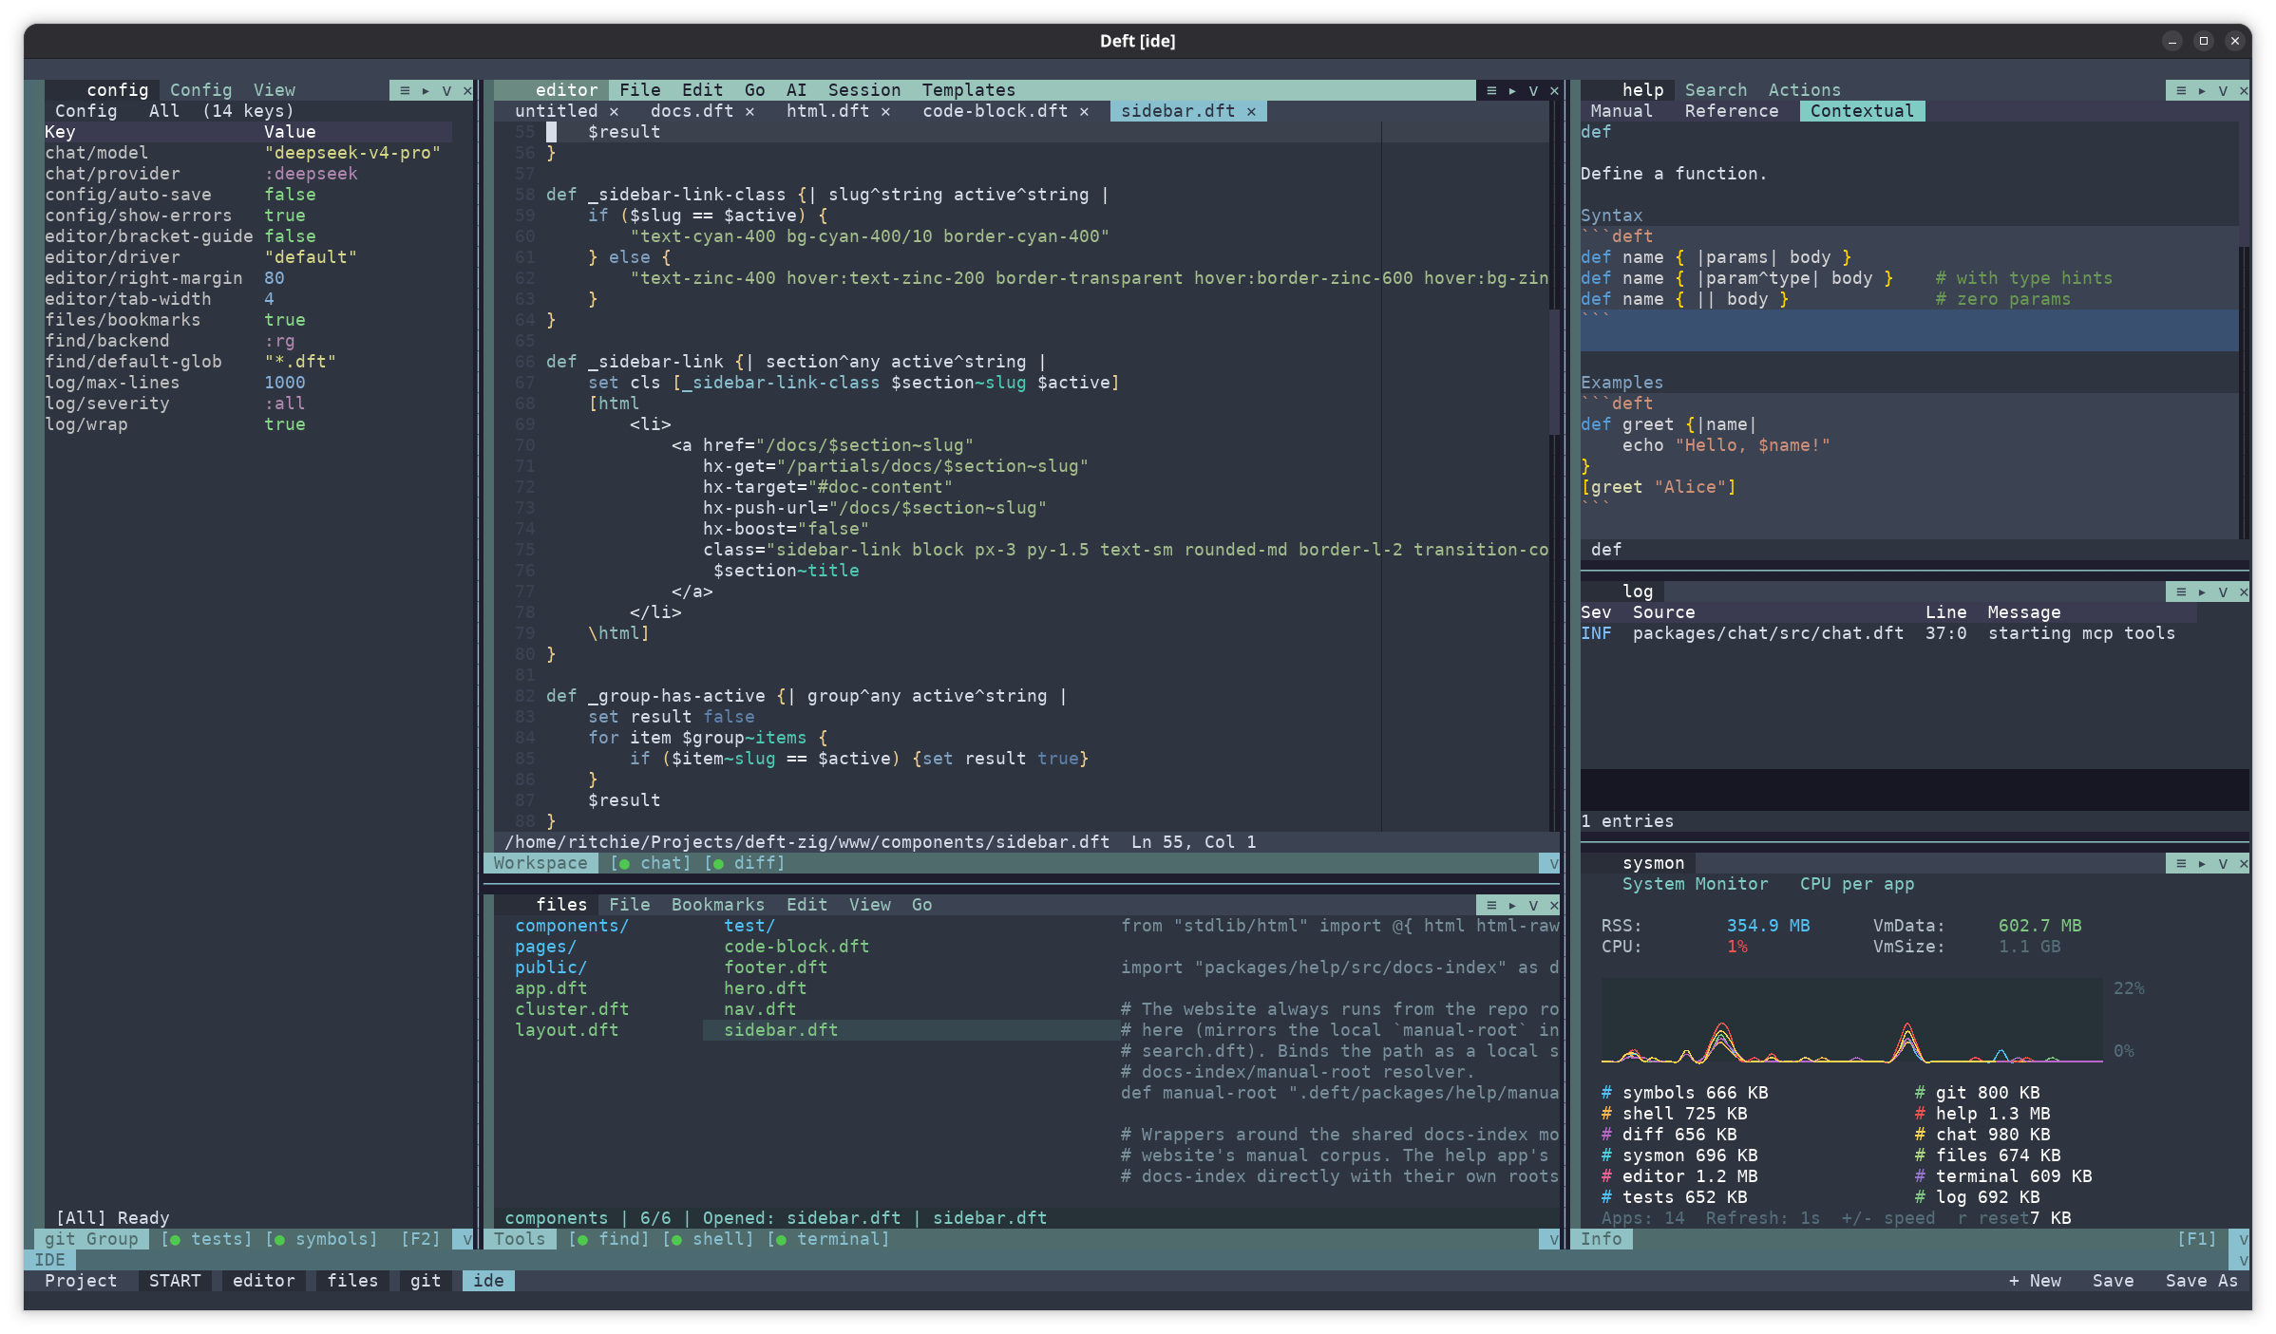Open the ≡ menu icon in the log panel header
This screenshot has width=2276, height=1334.
tap(2181, 592)
